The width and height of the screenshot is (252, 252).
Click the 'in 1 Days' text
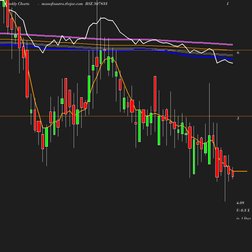pyautogui.click(x=243, y=218)
